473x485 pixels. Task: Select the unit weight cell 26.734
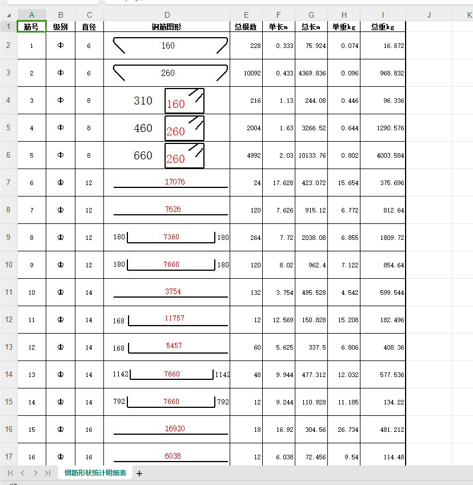tap(344, 430)
